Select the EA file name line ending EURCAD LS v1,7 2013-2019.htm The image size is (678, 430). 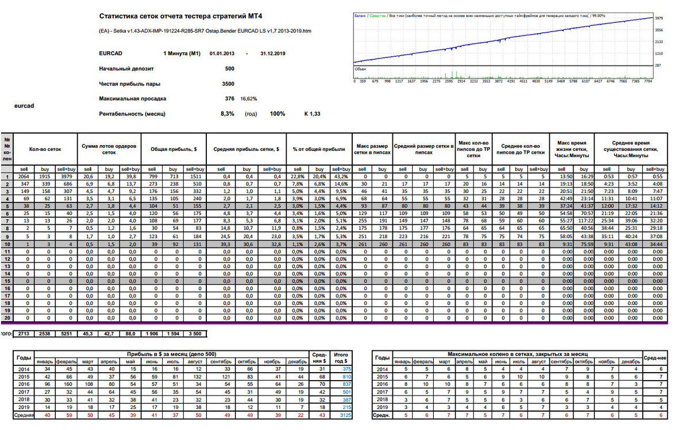tap(205, 31)
